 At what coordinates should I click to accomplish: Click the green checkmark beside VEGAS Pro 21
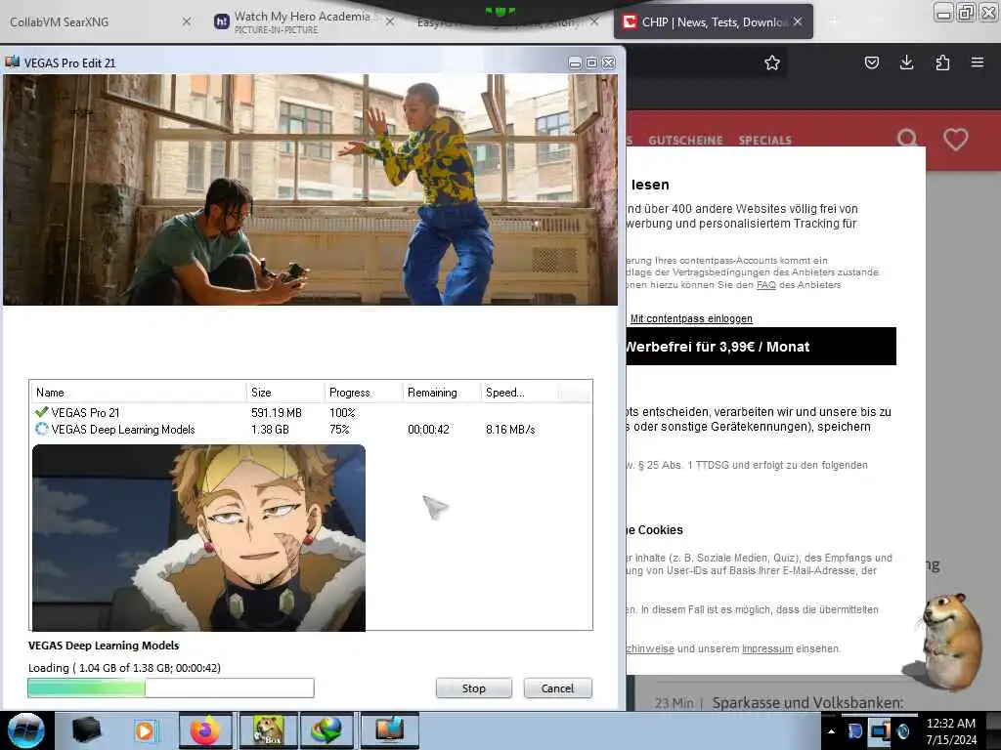[42, 412]
